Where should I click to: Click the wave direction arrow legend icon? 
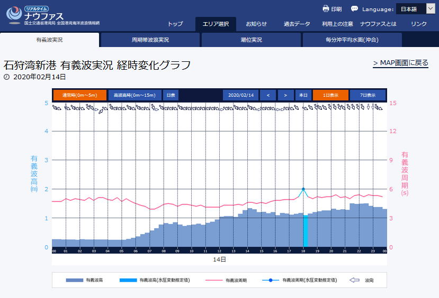pyautogui.click(x=355, y=281)
